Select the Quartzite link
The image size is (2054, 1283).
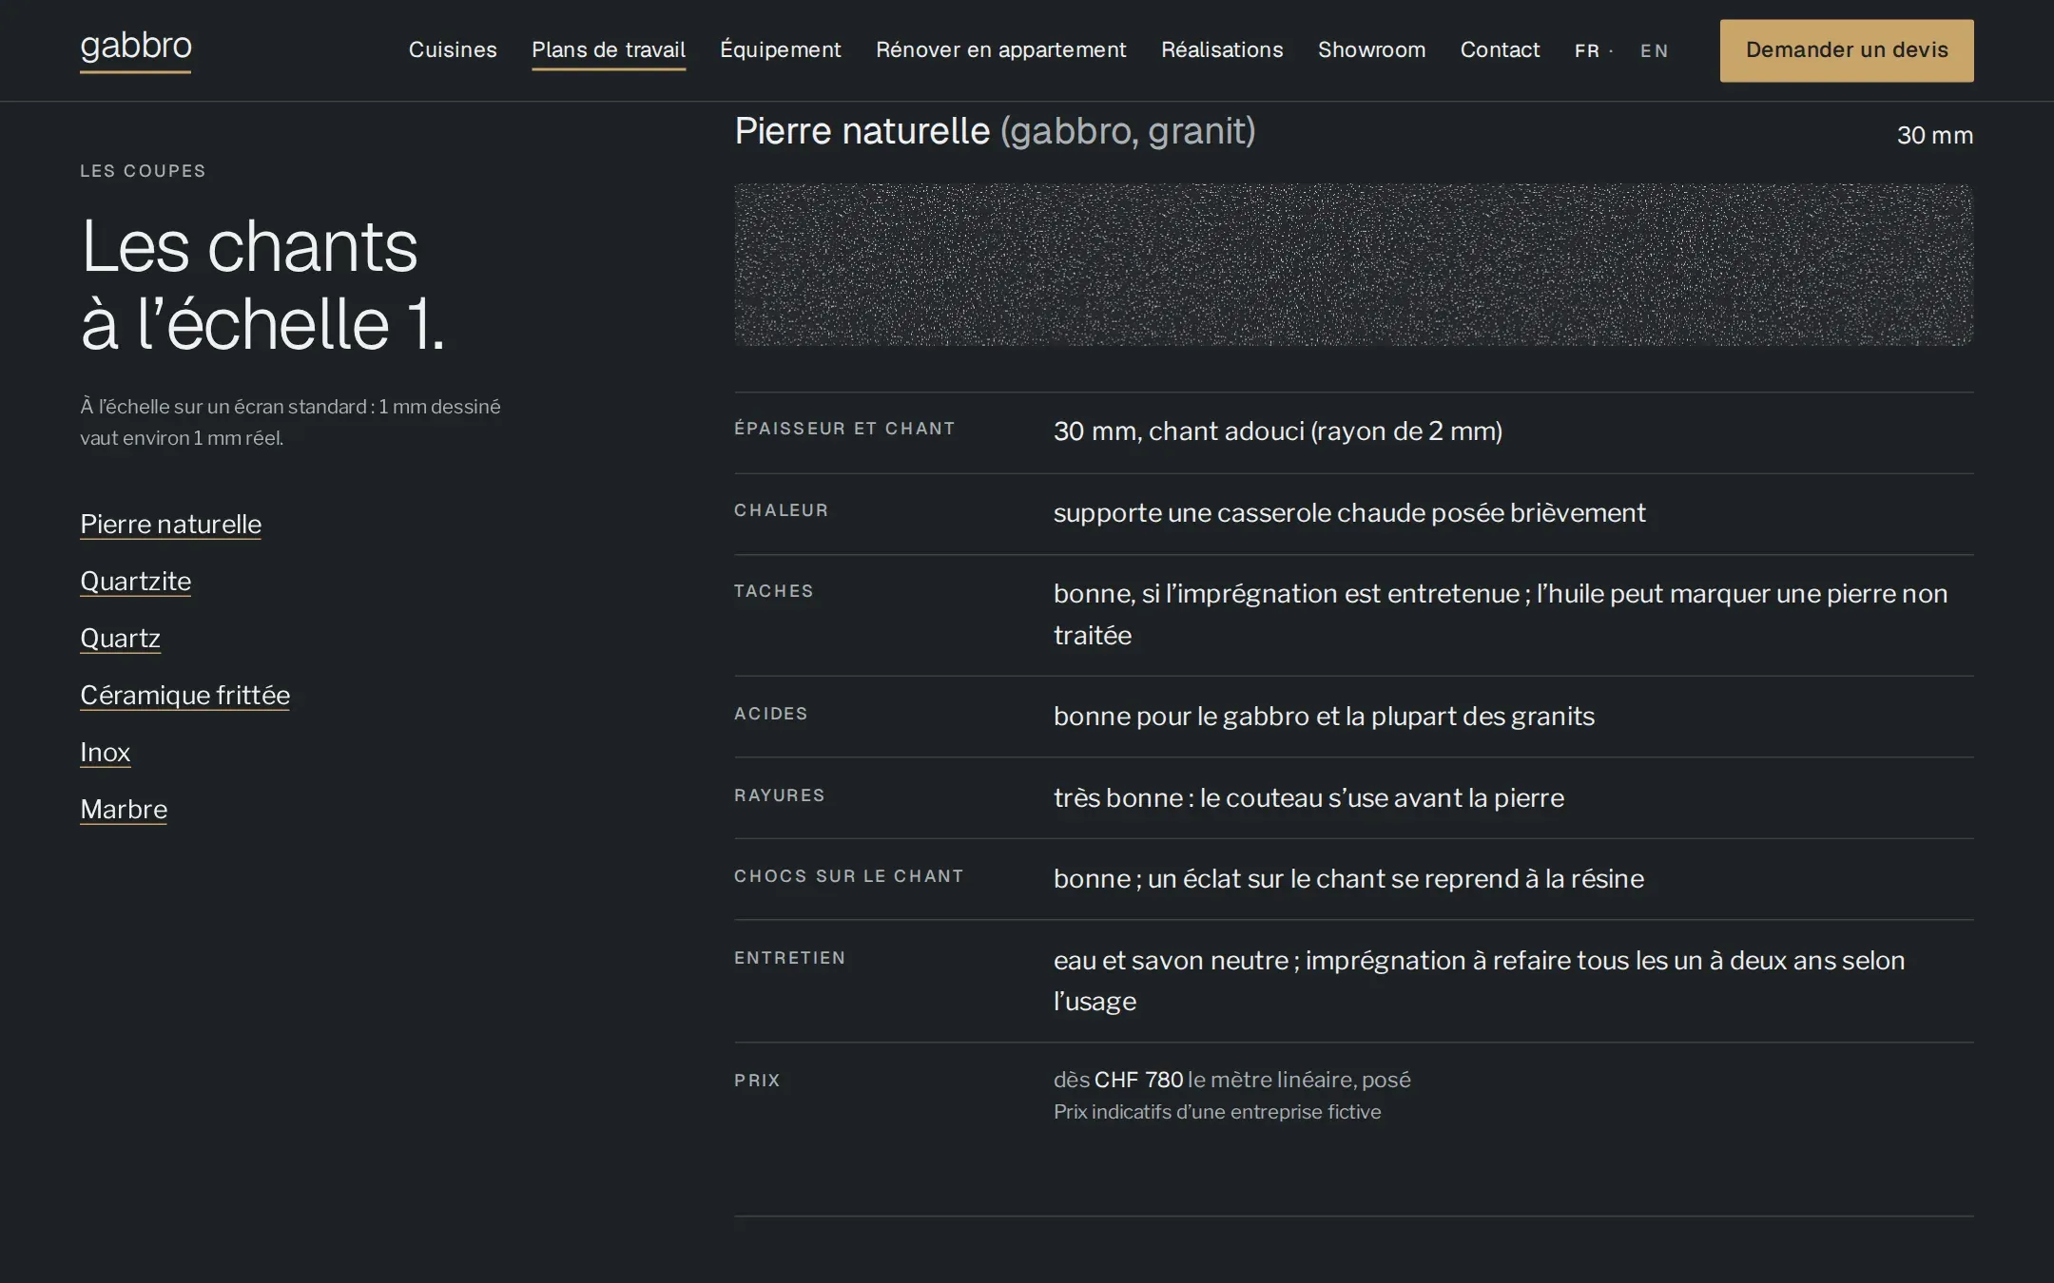click(136, 582)
